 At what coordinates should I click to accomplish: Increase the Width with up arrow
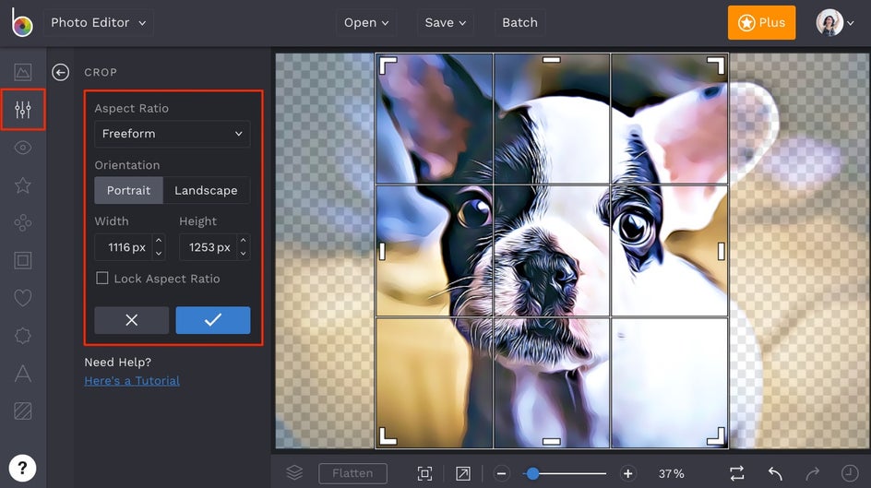pos(159,241)
